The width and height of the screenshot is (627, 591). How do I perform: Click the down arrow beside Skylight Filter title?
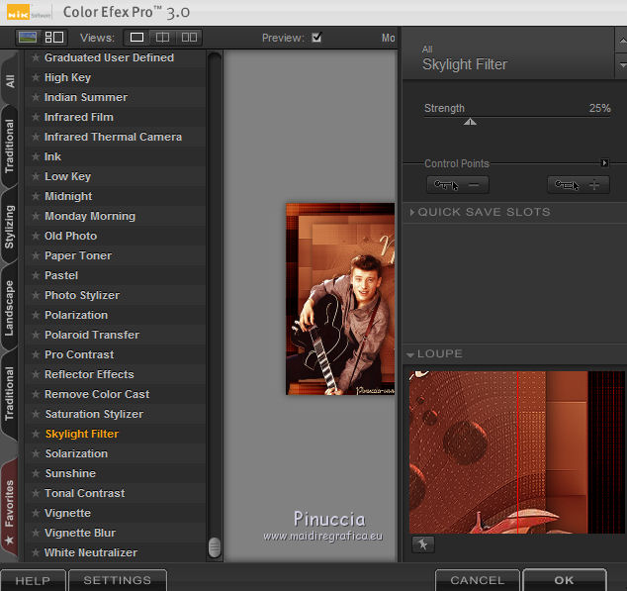621,65
